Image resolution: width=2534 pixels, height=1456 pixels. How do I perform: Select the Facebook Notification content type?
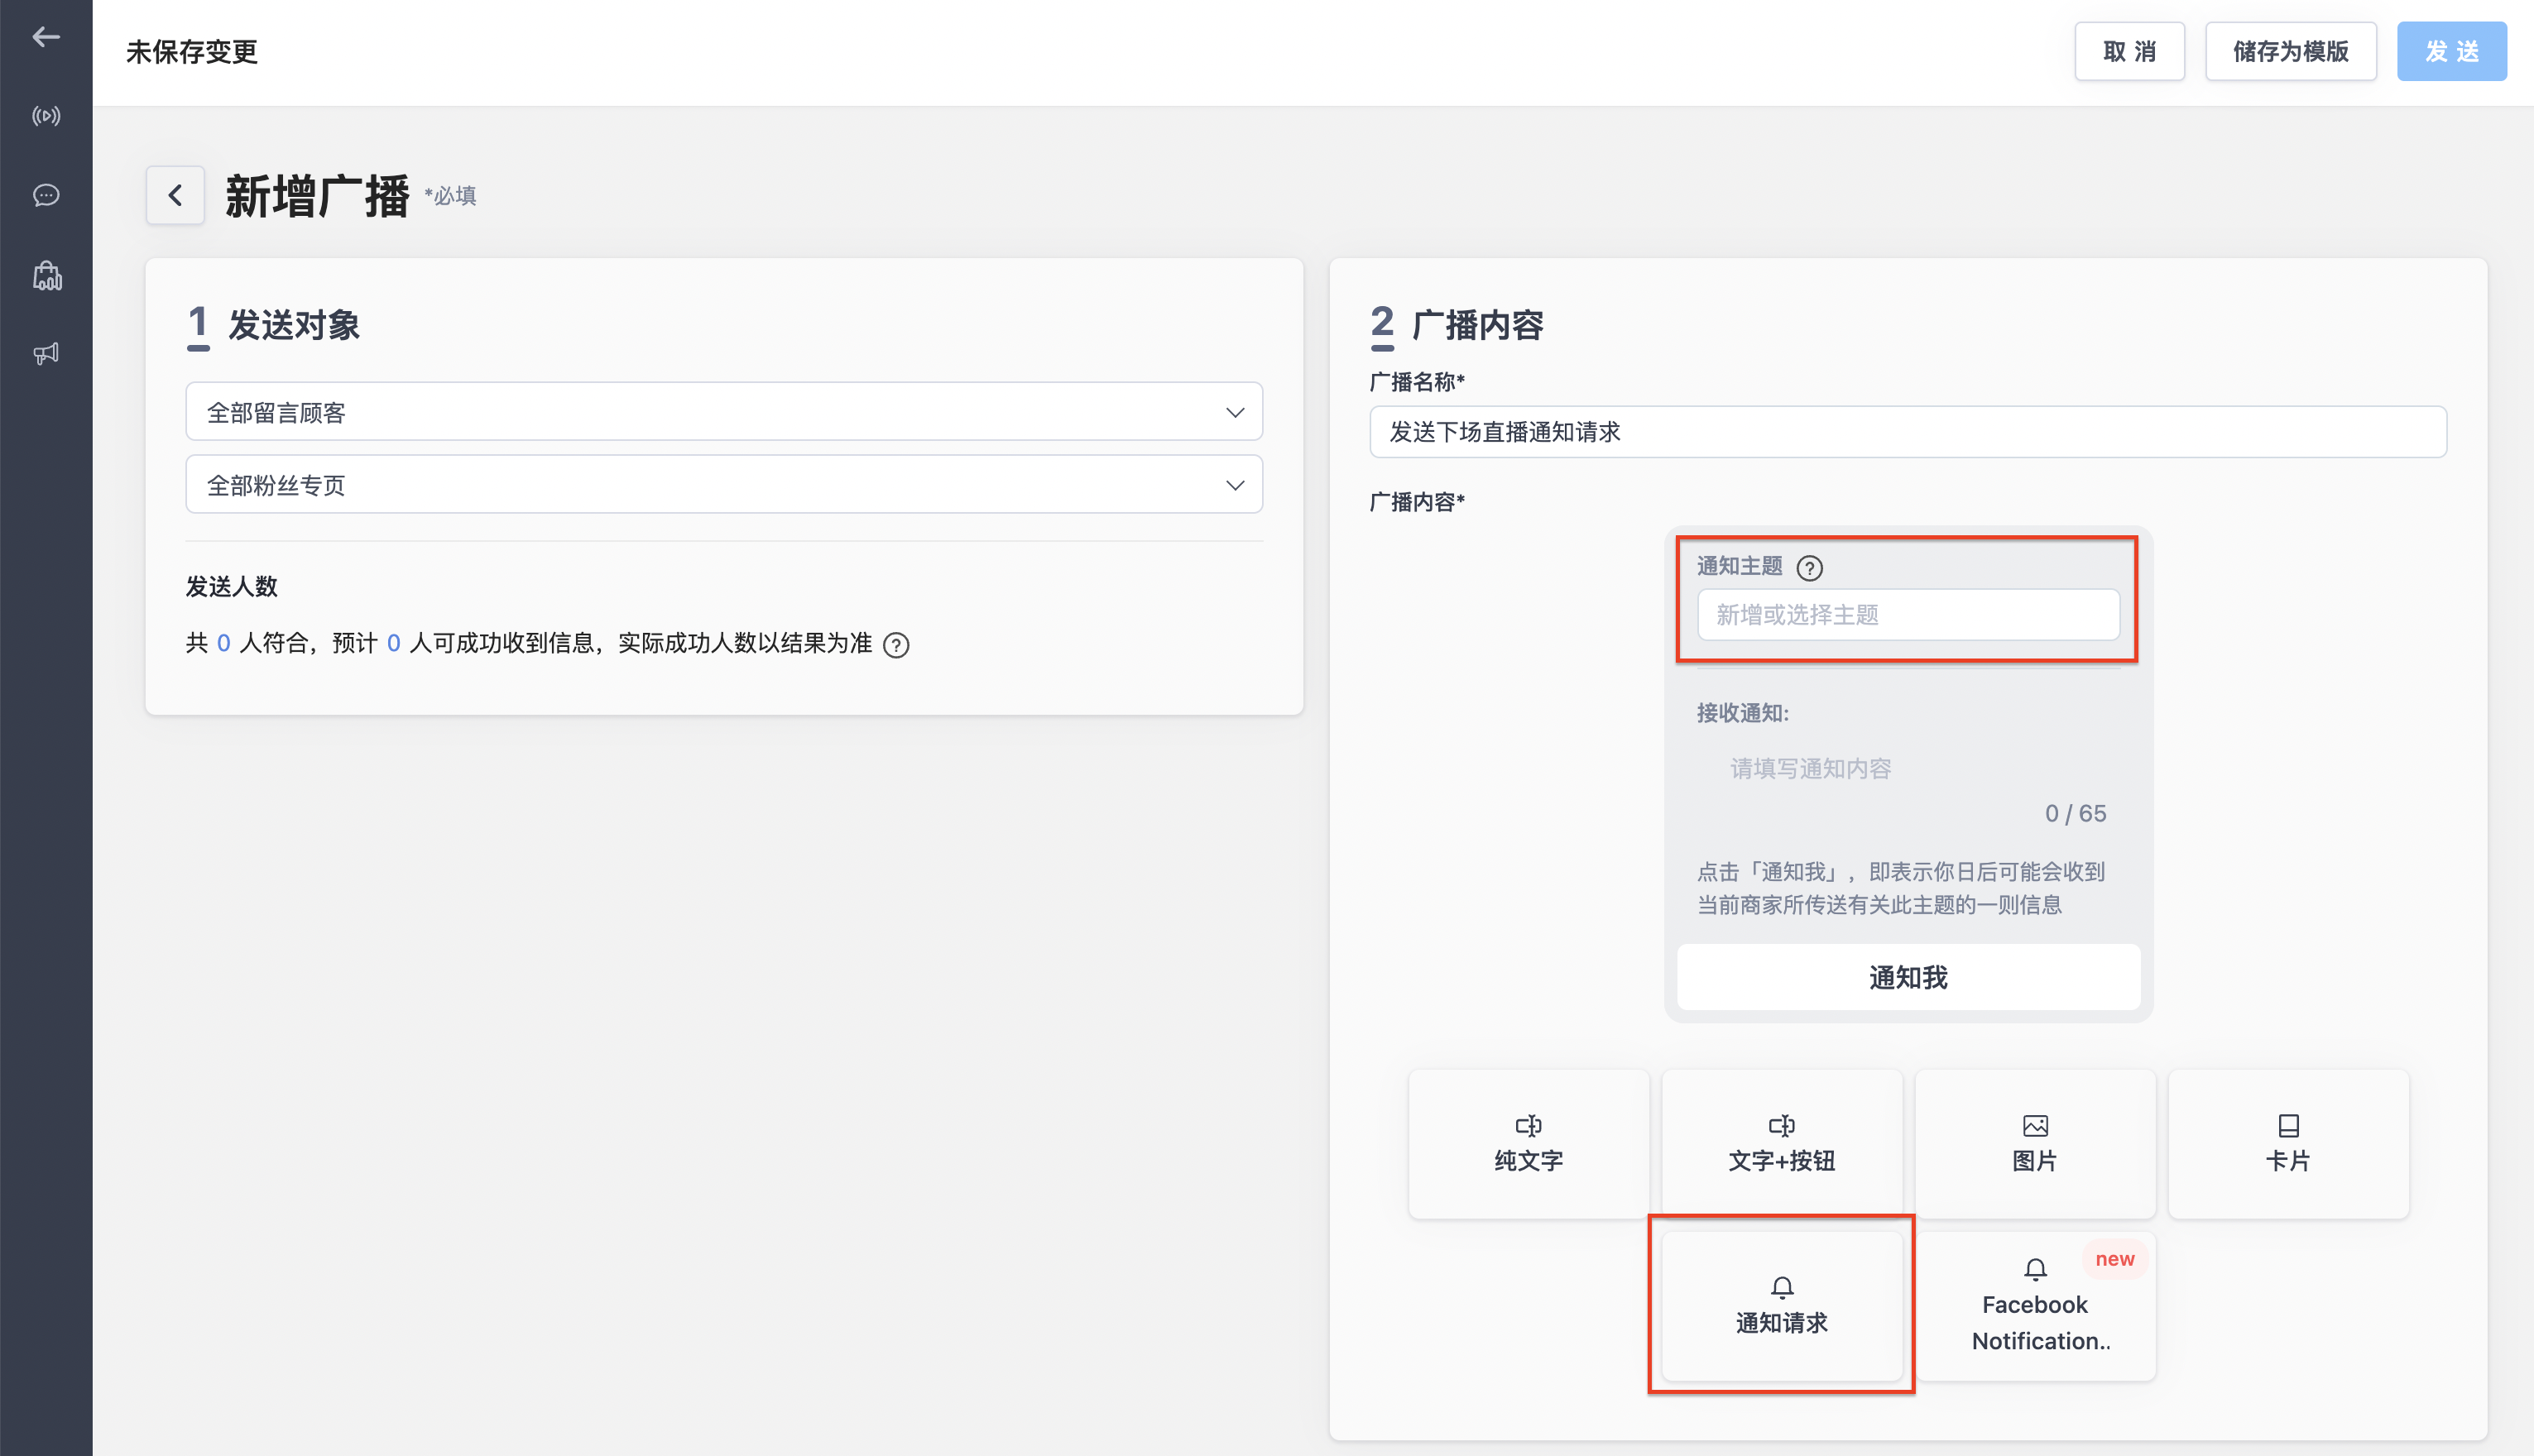point(2034,1306)
